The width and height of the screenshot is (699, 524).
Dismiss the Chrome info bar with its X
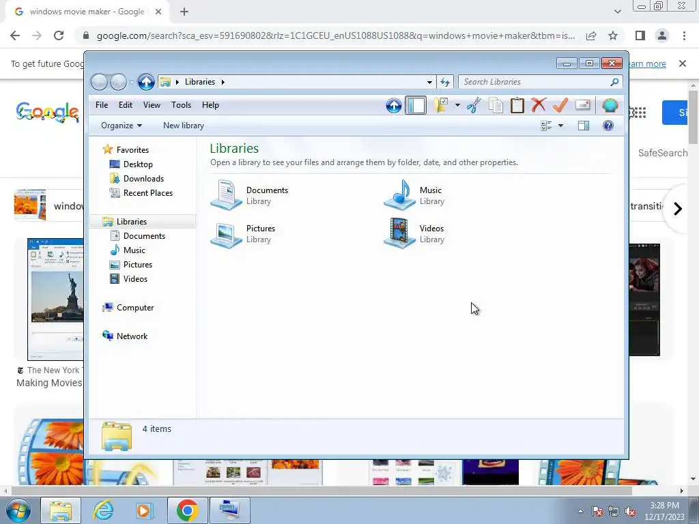point(683,63)
